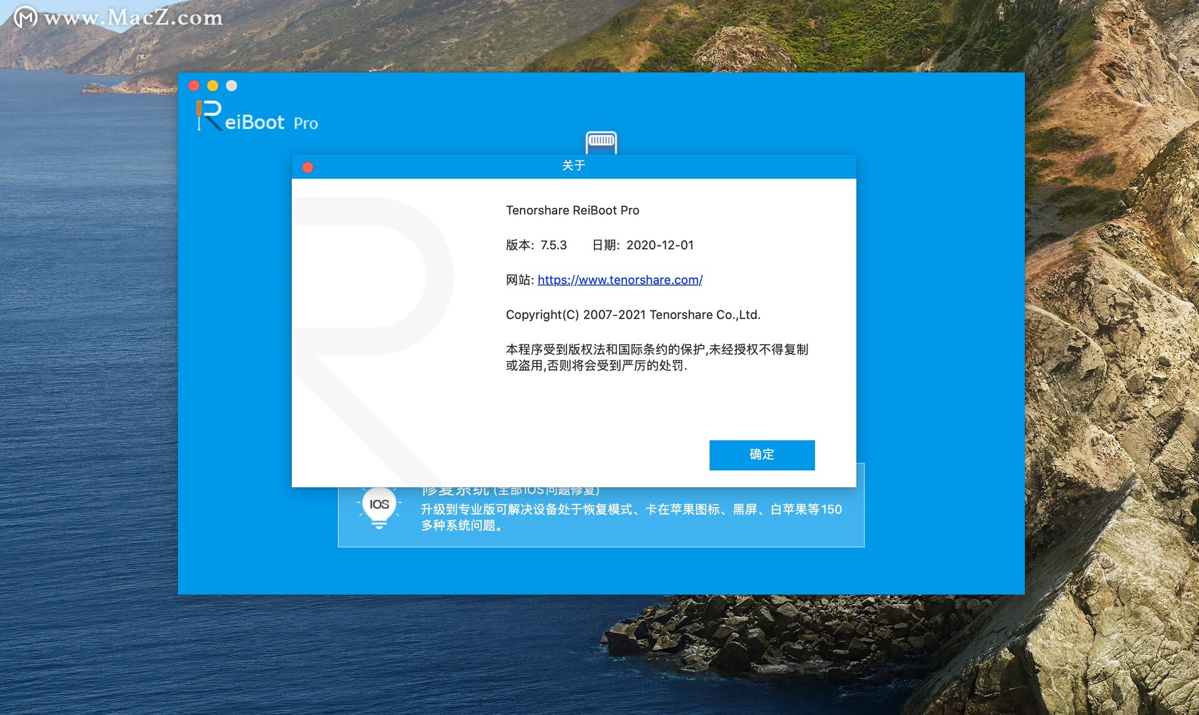Minimize the ReiBoot Pro main window
This screenshot has width=1199, height=715.
(213, 86)
